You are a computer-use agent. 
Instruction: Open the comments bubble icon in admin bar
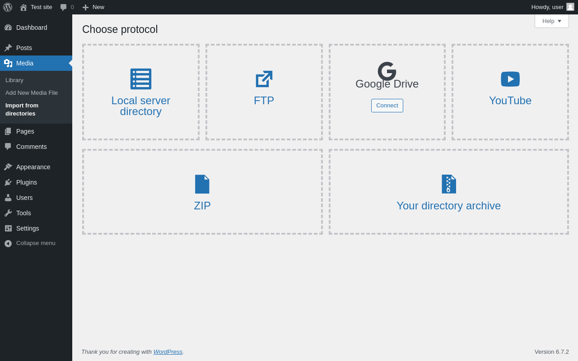pos(63,7)
